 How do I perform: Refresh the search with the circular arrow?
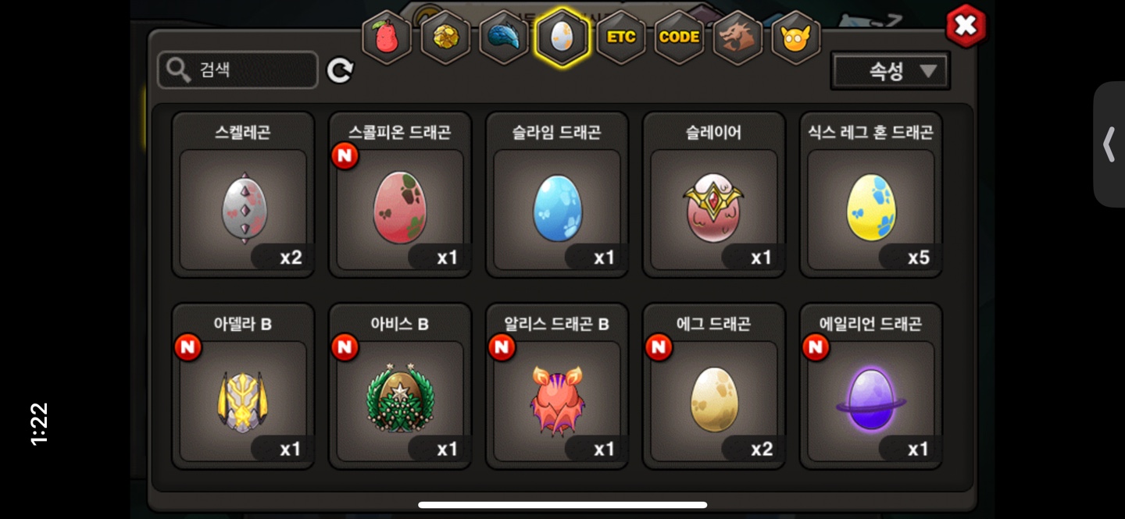tap(340, 71)
